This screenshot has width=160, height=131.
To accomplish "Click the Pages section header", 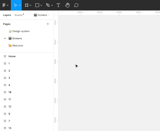I will 7,24.
